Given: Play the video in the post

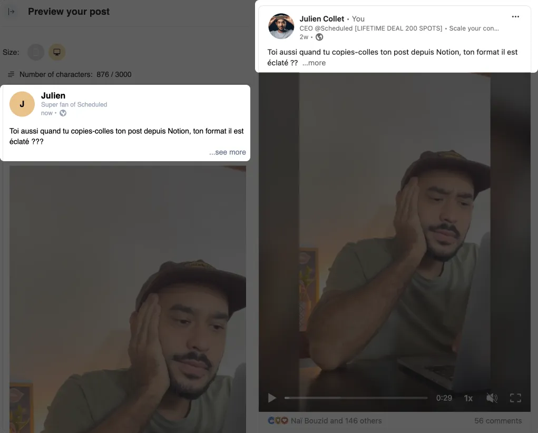Looking at the screenshot, I should [272, 398].
